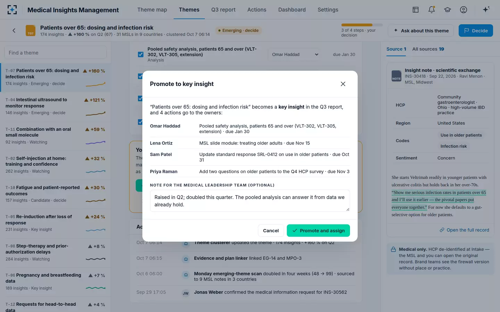This screenshot has width=500, height=312.
Task: Select theme T-08 Step-therapy and prior-authorization delays
Action: pos(56,252)
